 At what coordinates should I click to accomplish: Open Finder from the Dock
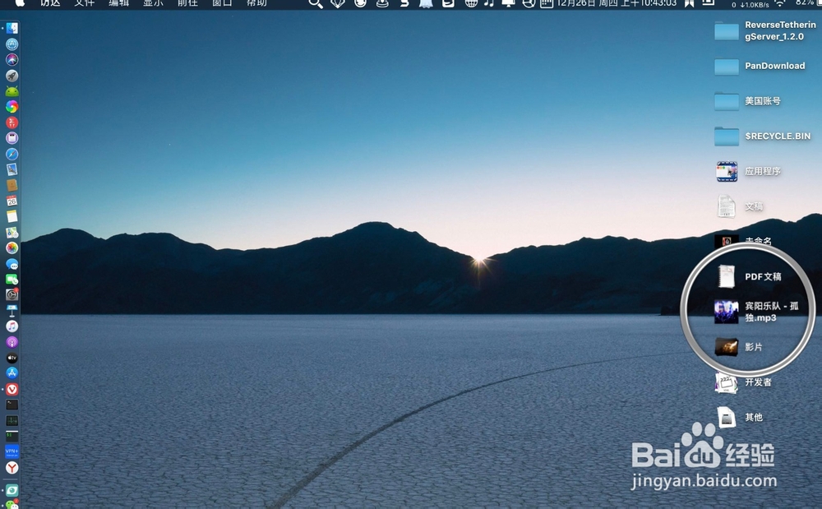(12, 28)
